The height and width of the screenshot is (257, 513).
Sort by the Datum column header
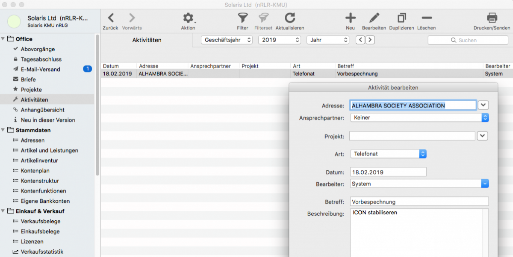tap(111, 66)
